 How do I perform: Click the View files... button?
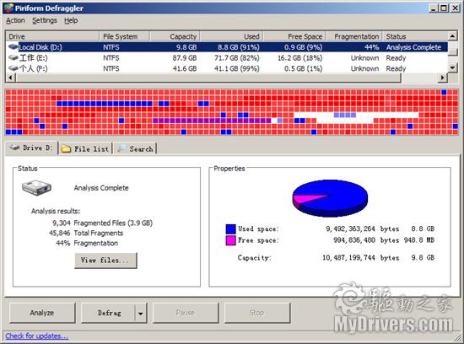(x=105, y=261)
